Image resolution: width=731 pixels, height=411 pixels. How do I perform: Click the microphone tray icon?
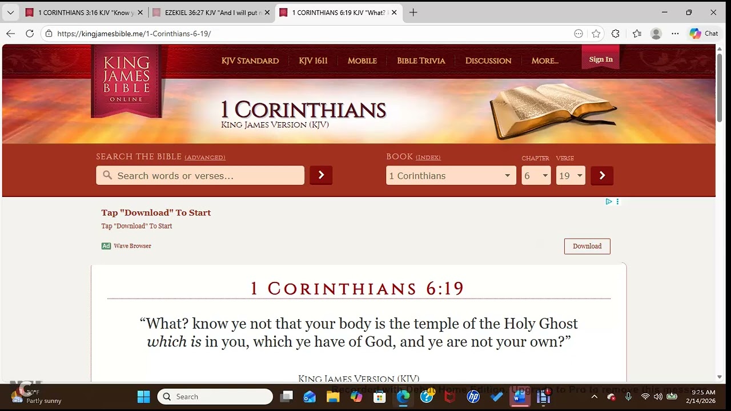click(628, 397)
